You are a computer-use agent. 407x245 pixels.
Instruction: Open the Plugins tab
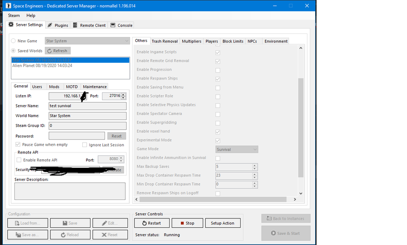click(x=58, y=25)
